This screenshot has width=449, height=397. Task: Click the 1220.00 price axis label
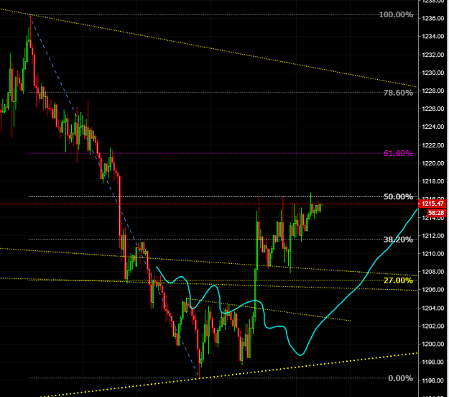pos(432,163)
